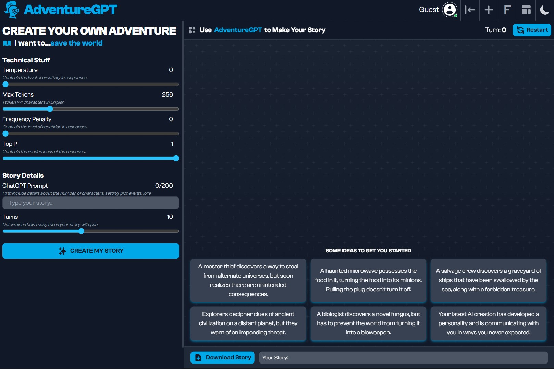The width and height of the screenshot is (554, 369).
Task: Click the 'Your Story:' output field
Action: click(x=404, y=358)
